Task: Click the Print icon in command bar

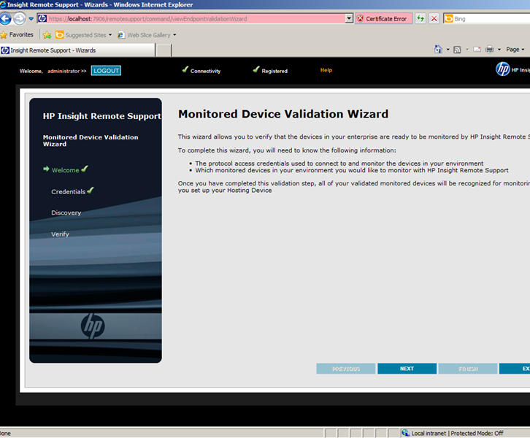Action: click(489, 50)
